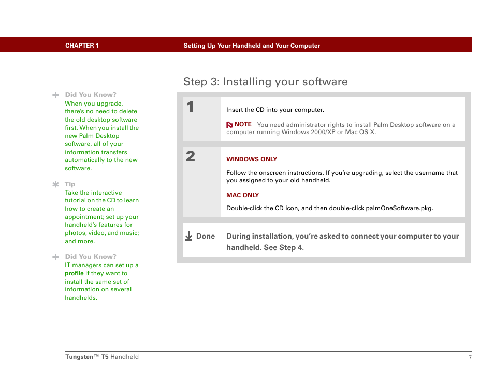Click the plus icon beside first Did You Know
Screen dimensions: 494x382
pos(56,95)
